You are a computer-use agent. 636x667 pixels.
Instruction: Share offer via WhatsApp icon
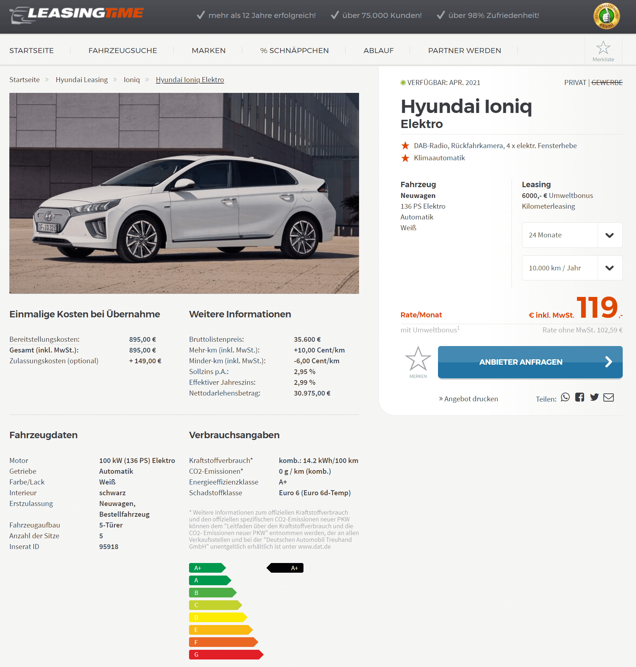tap(565, 397)
